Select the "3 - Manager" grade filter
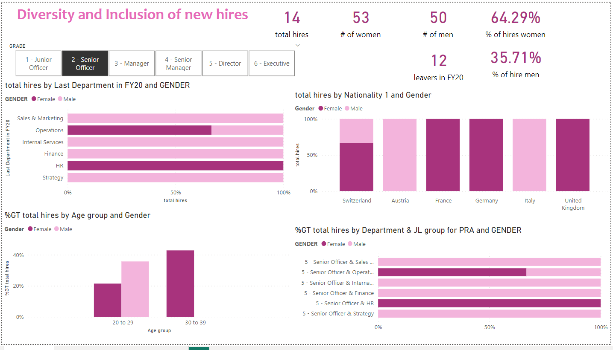This screenshot has width=613, height=350. coord(132,63)
